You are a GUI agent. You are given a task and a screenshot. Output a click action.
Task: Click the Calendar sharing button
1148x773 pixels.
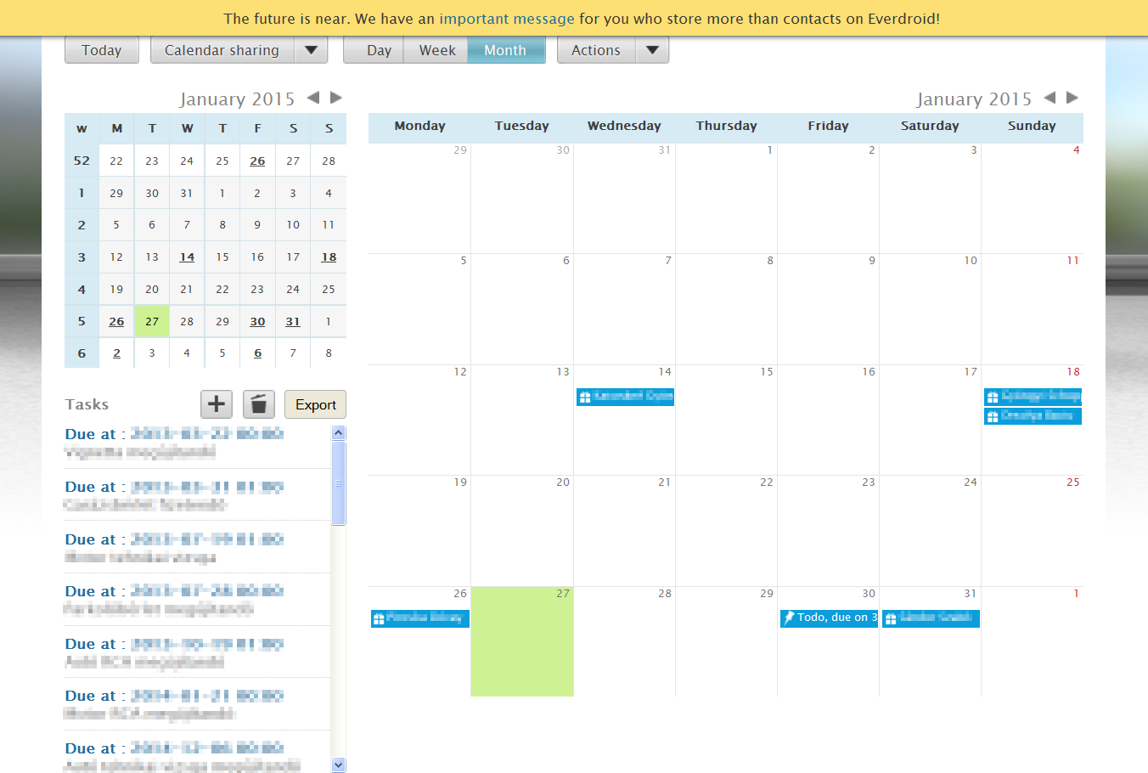pyautogui.click(x=222, y=50)
